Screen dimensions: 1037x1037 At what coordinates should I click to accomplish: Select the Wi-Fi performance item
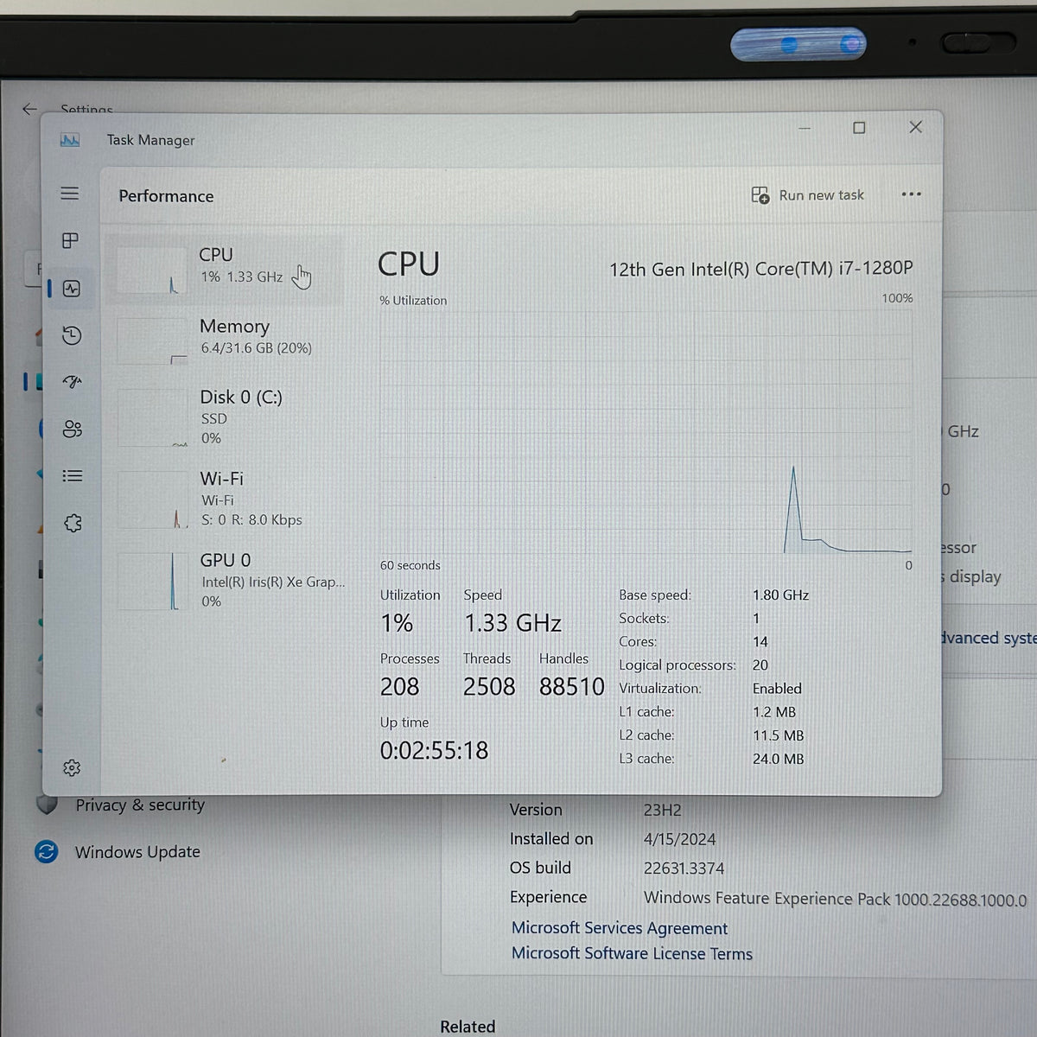(x=226, y=499)
